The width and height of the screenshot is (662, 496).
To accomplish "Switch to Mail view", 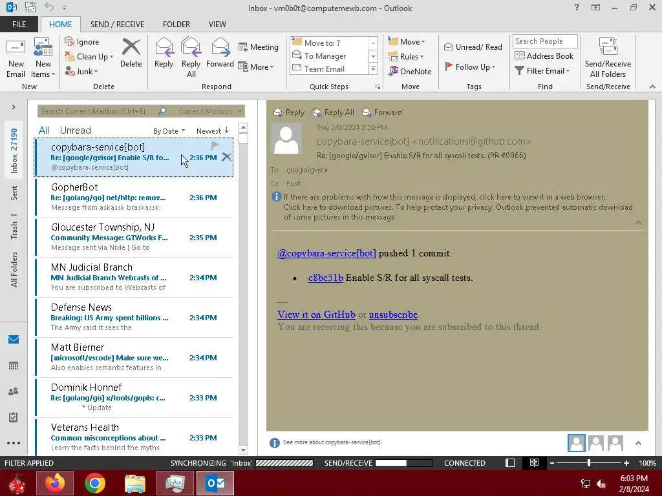I will (14, 340).
